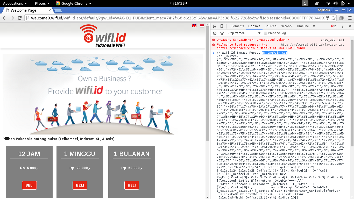Open the volume speaker icon in top bar
This screenshot has width=354, height=199.
pos(335,3)
